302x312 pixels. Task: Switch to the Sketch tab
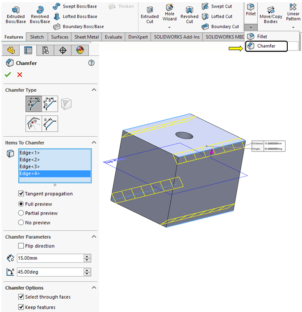click(37, 37)
